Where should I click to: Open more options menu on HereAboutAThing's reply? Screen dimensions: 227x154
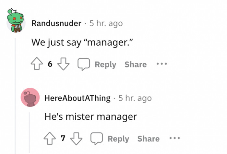tap(174, 138)
